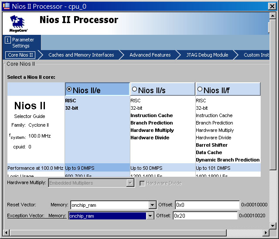The width and height of the screenshot is (279, 239).
Task: Click bold 'Hardware Divide' under Nios II/s
Action: pos(150,138)
